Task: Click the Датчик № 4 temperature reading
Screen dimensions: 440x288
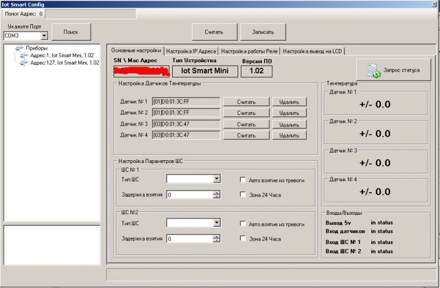Action: [375, 192]
